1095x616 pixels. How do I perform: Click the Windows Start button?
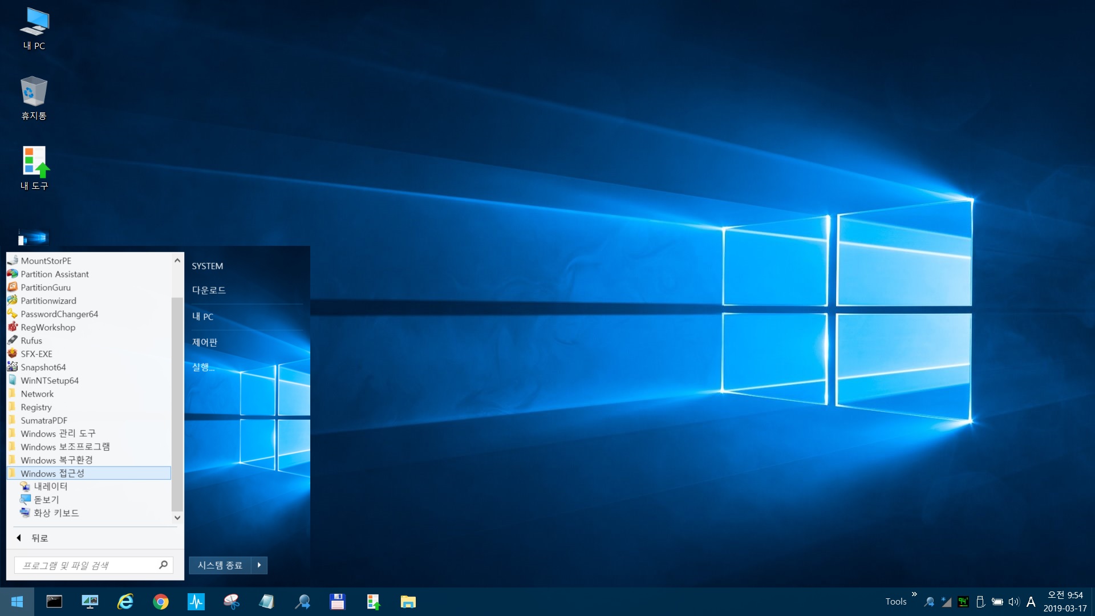coord(17,602)
